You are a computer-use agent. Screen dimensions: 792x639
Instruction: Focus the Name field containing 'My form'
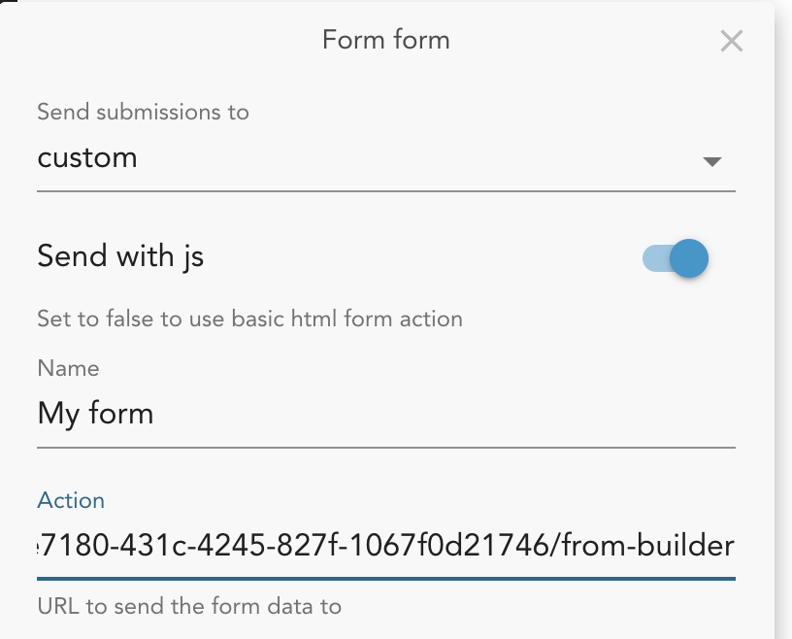pos(291,415)
